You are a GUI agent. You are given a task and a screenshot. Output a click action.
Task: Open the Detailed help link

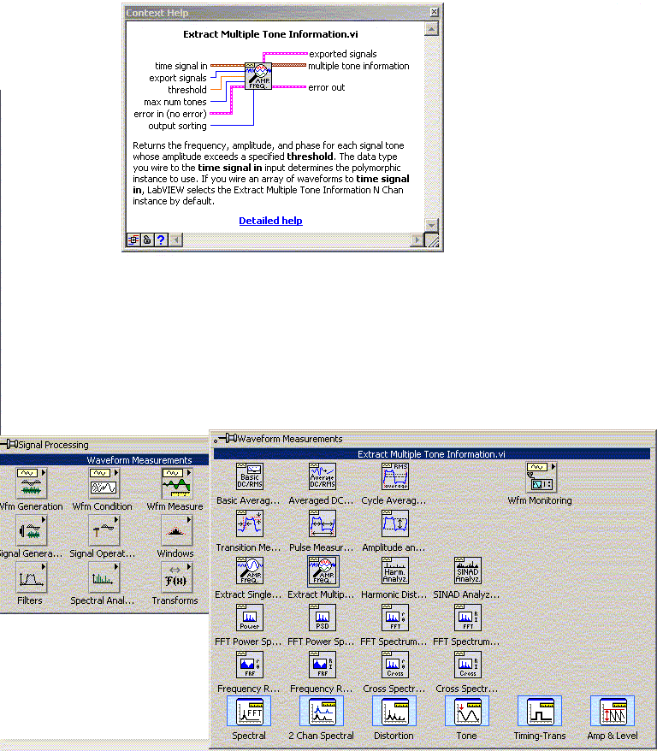[270, 221]
